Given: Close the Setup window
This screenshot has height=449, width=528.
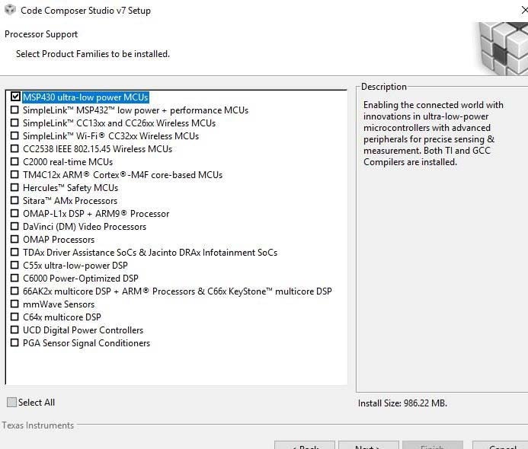Looking at the screenshot, I should tap(524, 11).
